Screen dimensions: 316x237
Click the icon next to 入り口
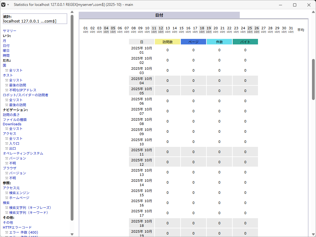click(6, 143)
